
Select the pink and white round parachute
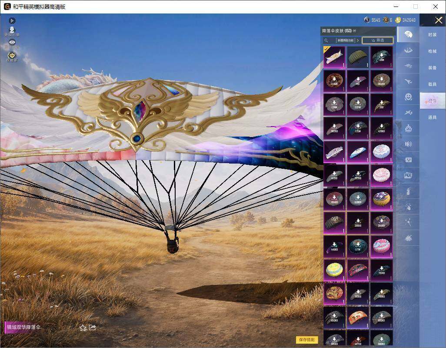(x=381, y=175)
